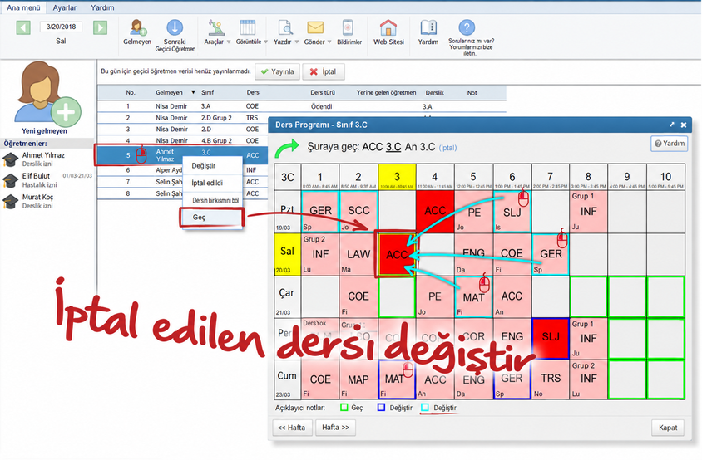Add new absent teacher via Yeni gelmeyen
Image resolution: width=702 pixels, height=460 pixels.
tap(44, 98)
